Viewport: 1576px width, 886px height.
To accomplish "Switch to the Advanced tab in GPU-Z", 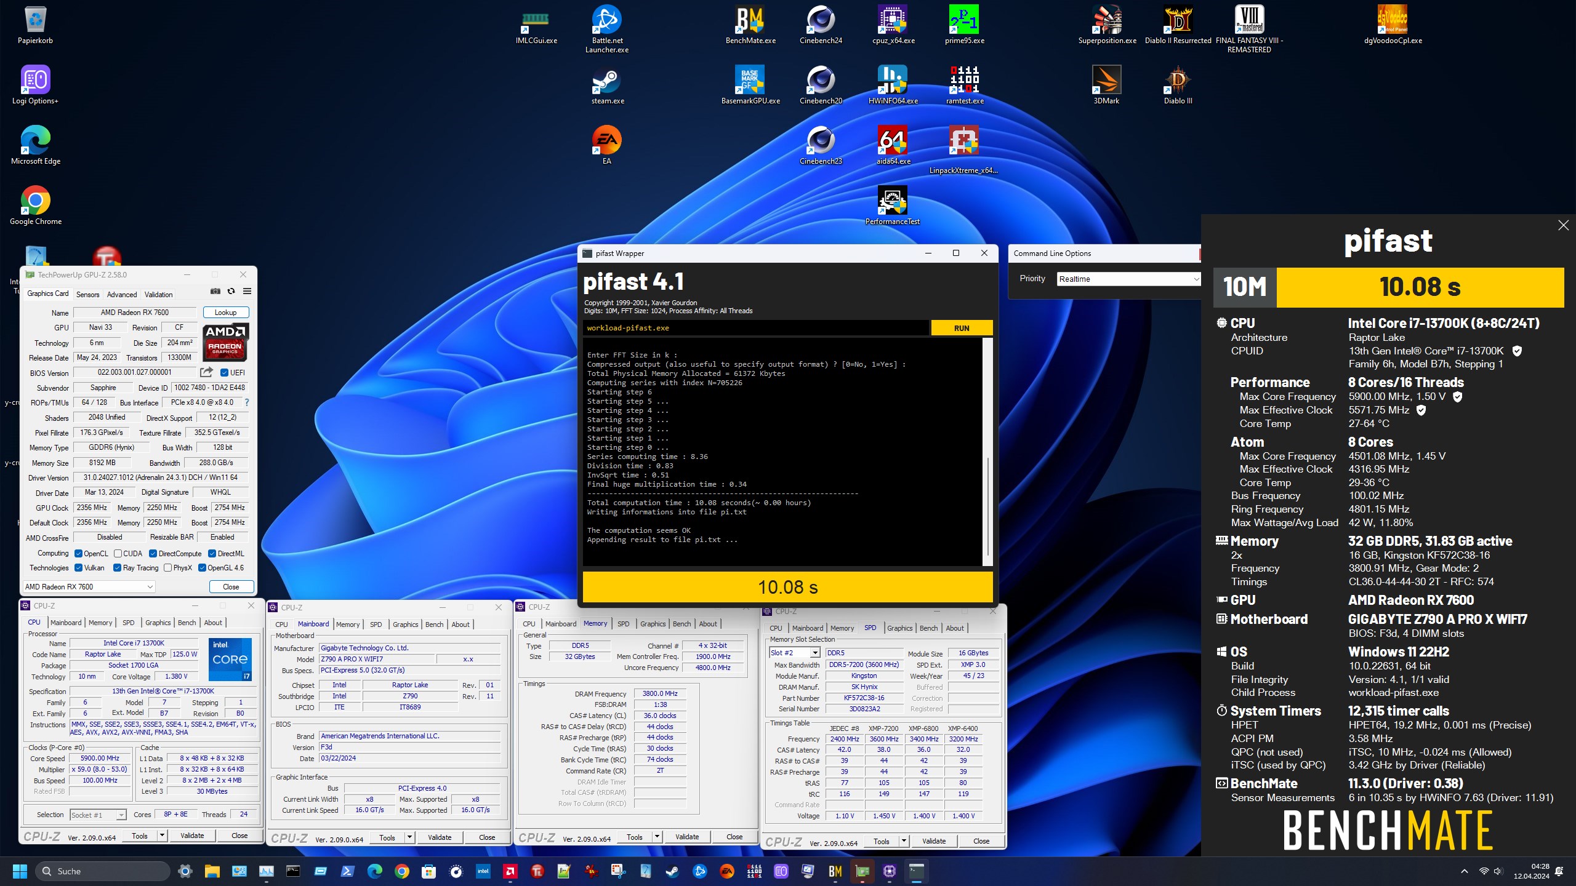I will tap(122, 294).
